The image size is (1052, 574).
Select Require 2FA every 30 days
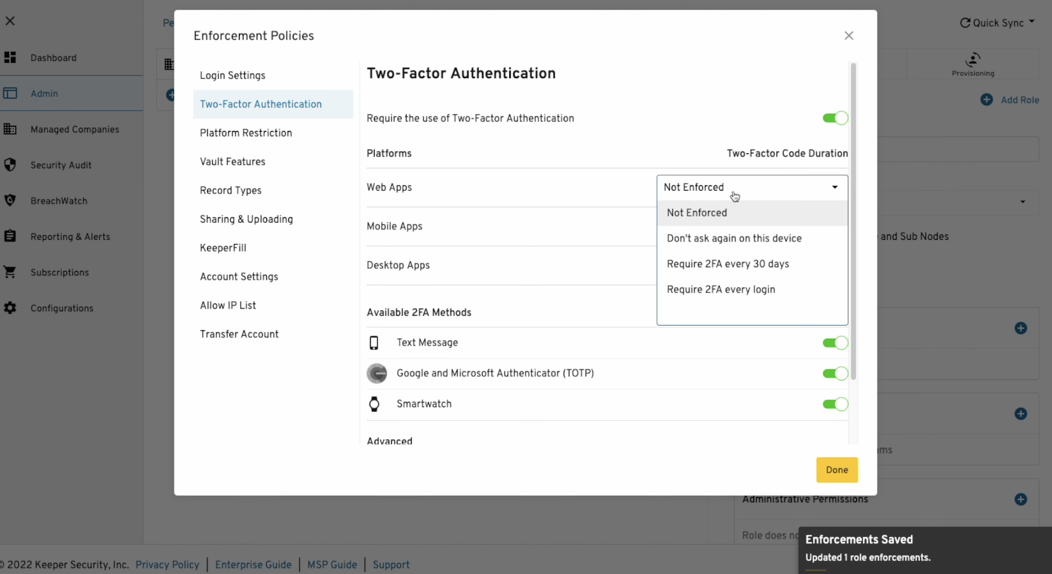coord(727,264)
